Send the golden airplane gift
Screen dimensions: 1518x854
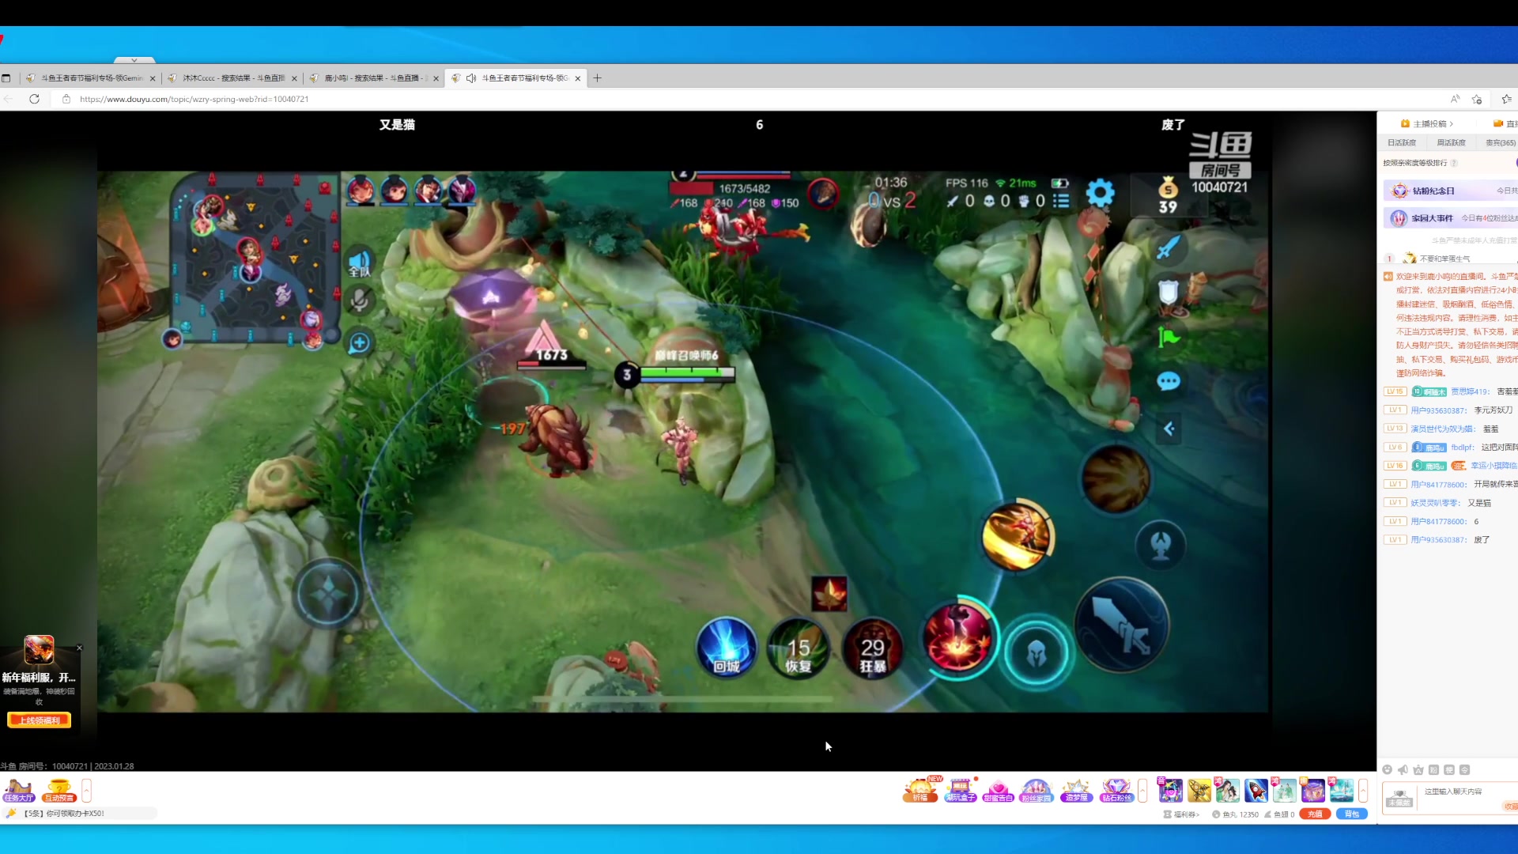coord(1199,790)
